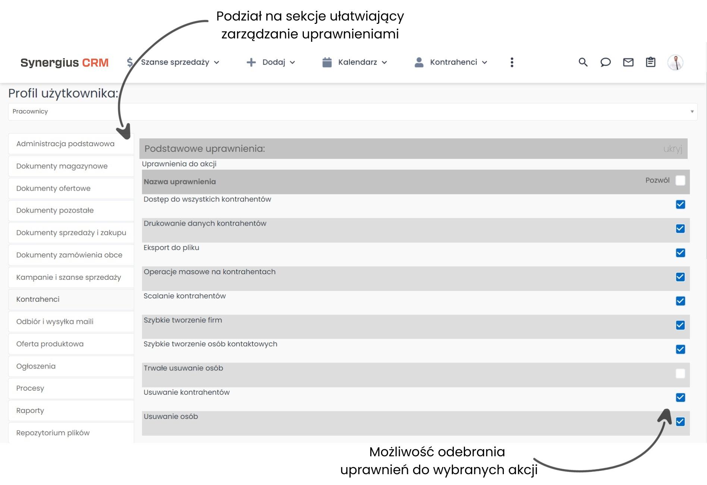
Task: Click the 'ukryj' link
Action: (x=673, y=148)
